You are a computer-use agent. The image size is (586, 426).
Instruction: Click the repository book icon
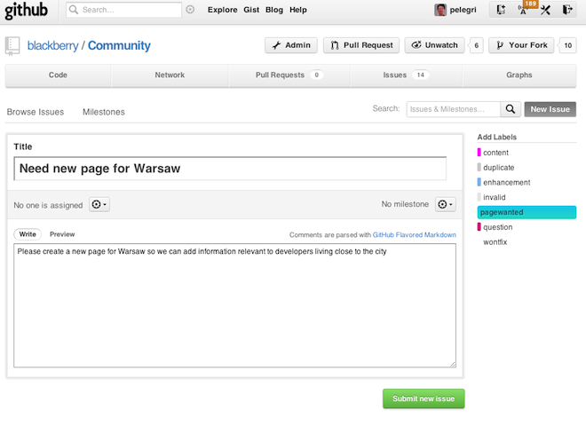[x=12, y=46]
